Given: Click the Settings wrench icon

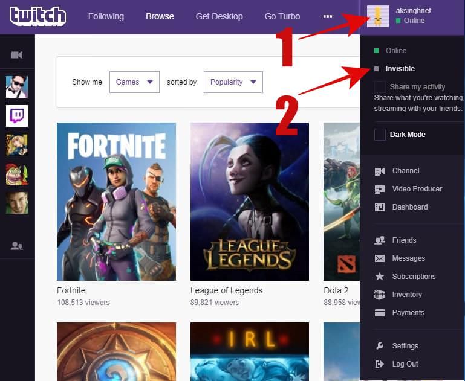Looking at the screenshot, I should 380,346.
